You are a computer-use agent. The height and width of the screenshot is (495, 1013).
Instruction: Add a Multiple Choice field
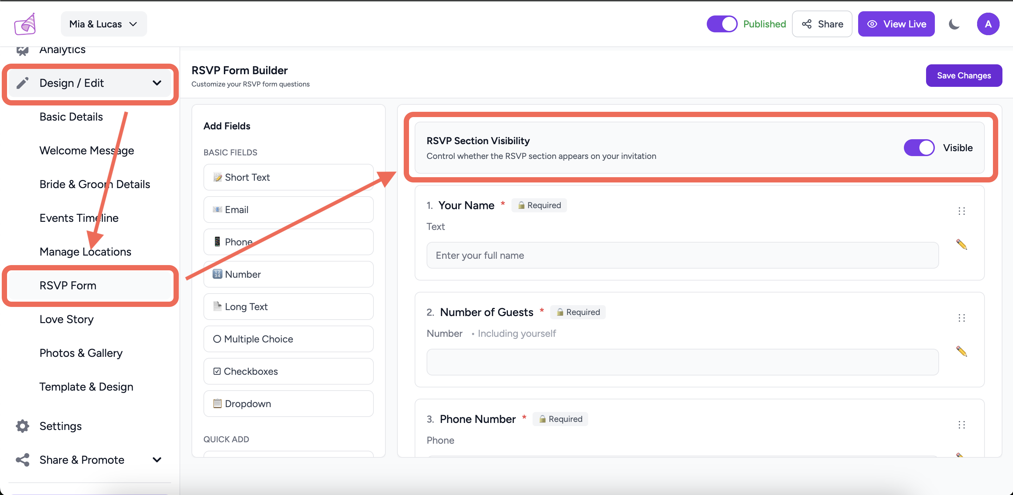288,339
